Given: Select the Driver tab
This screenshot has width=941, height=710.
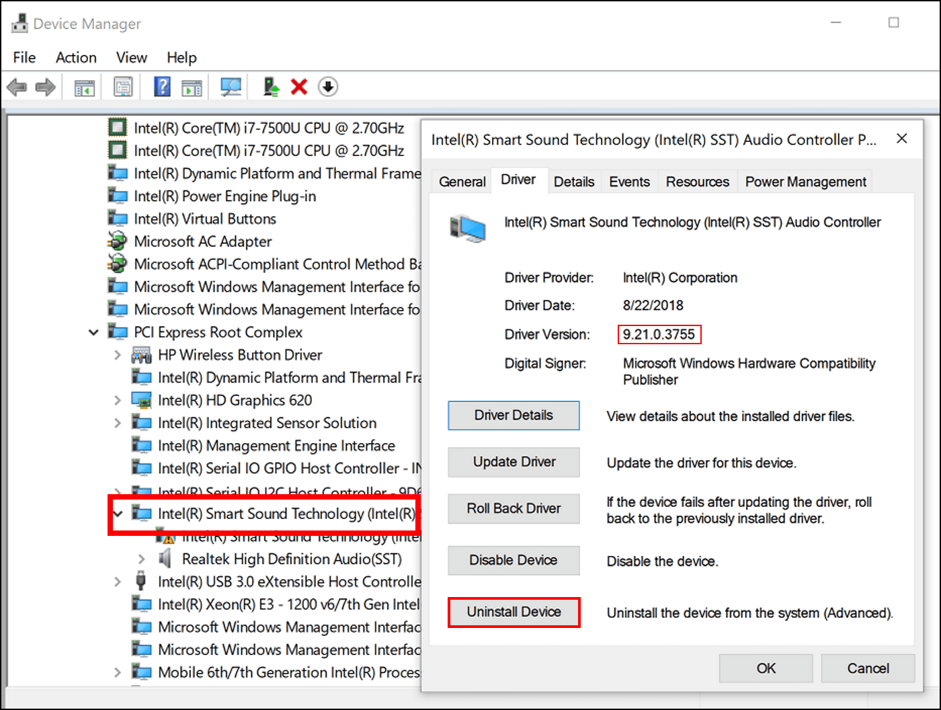Looking at the screenshot, I should coord(518,180).
